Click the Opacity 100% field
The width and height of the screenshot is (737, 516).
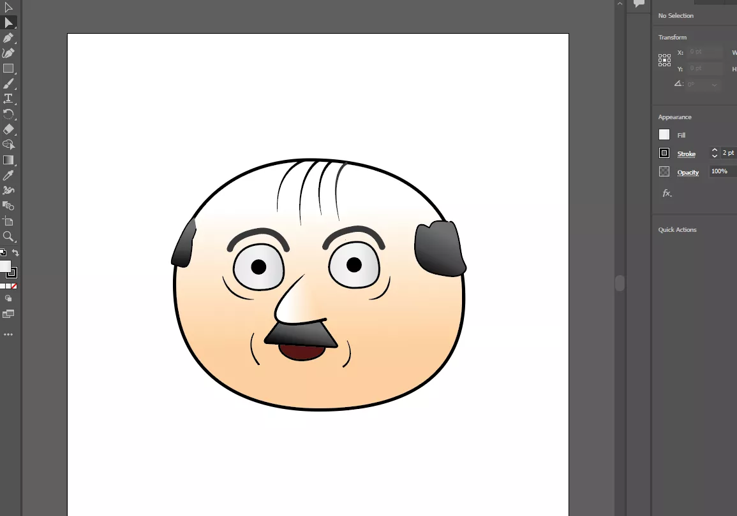coord(723,171)
